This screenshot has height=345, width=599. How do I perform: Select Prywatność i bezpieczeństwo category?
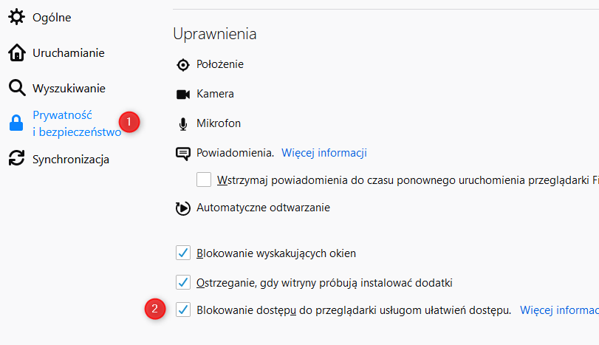[77, 123]
